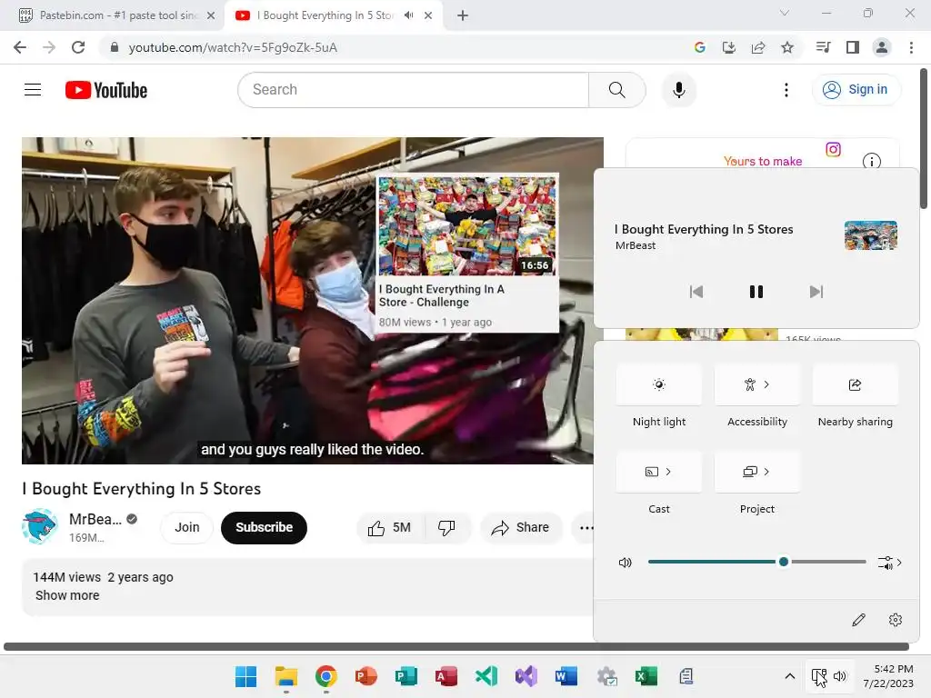Toggle Chrome side panel
This screenshot has width=931, height=698.
[x=853, y=47]
